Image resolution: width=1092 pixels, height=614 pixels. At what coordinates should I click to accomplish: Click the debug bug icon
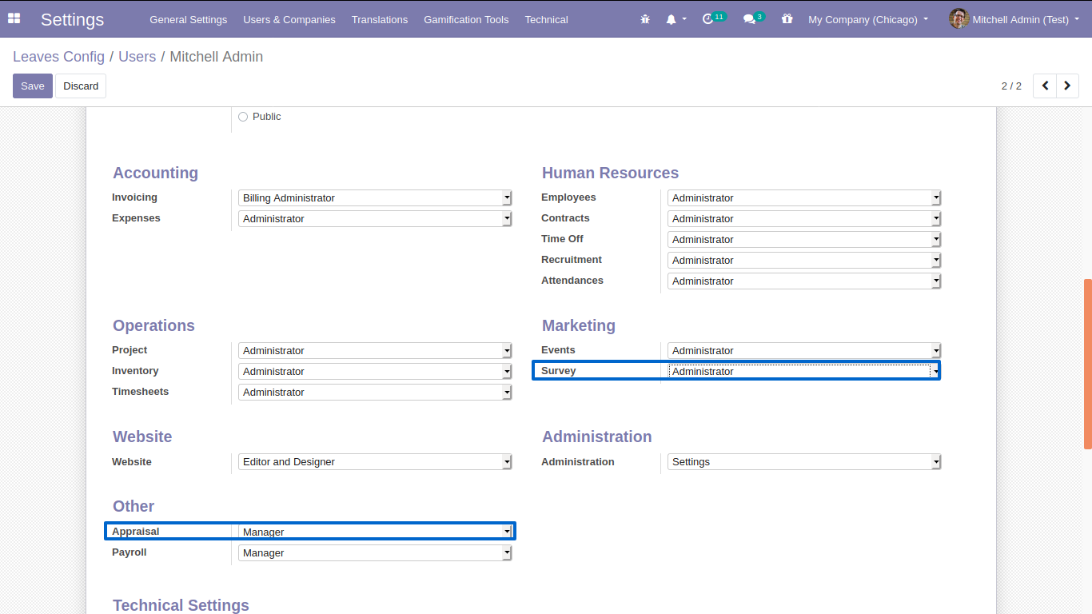pyautogui.click(x=645, y=19)
